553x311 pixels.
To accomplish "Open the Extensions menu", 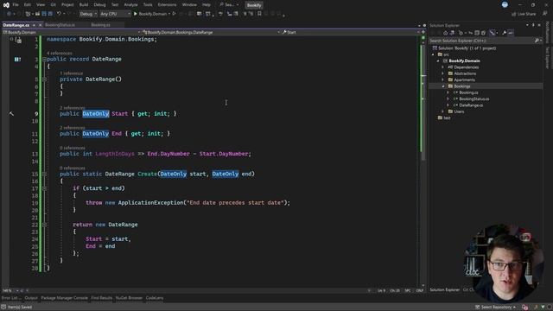I will [x=167, y=5].
